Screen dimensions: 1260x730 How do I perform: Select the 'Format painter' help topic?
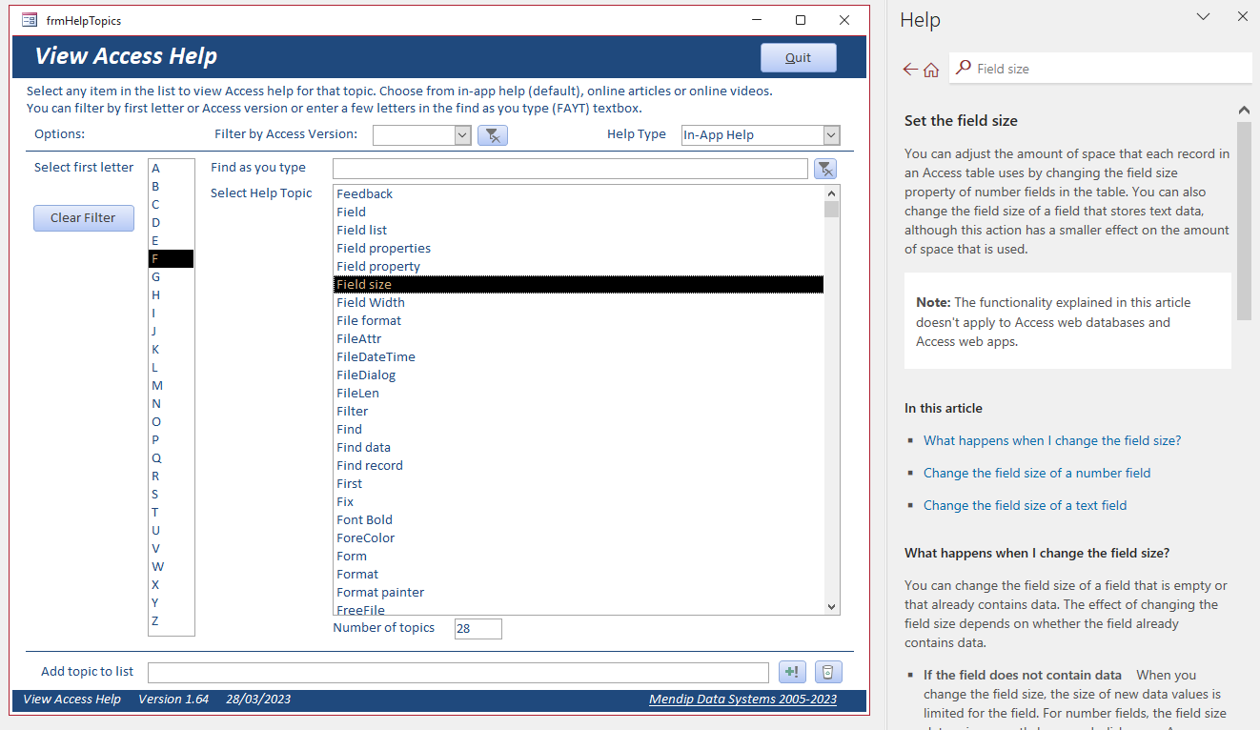tap(579, 593)
